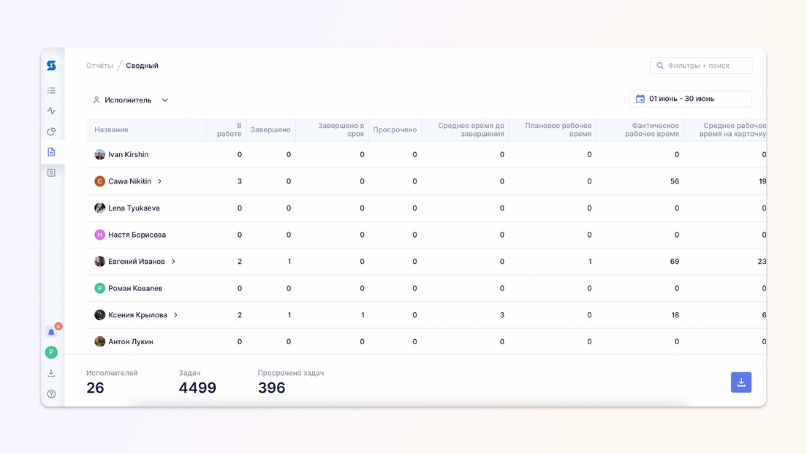The image size is (807, 454).
Task: Open the feed icon in the sidebar
Action: 51,173
